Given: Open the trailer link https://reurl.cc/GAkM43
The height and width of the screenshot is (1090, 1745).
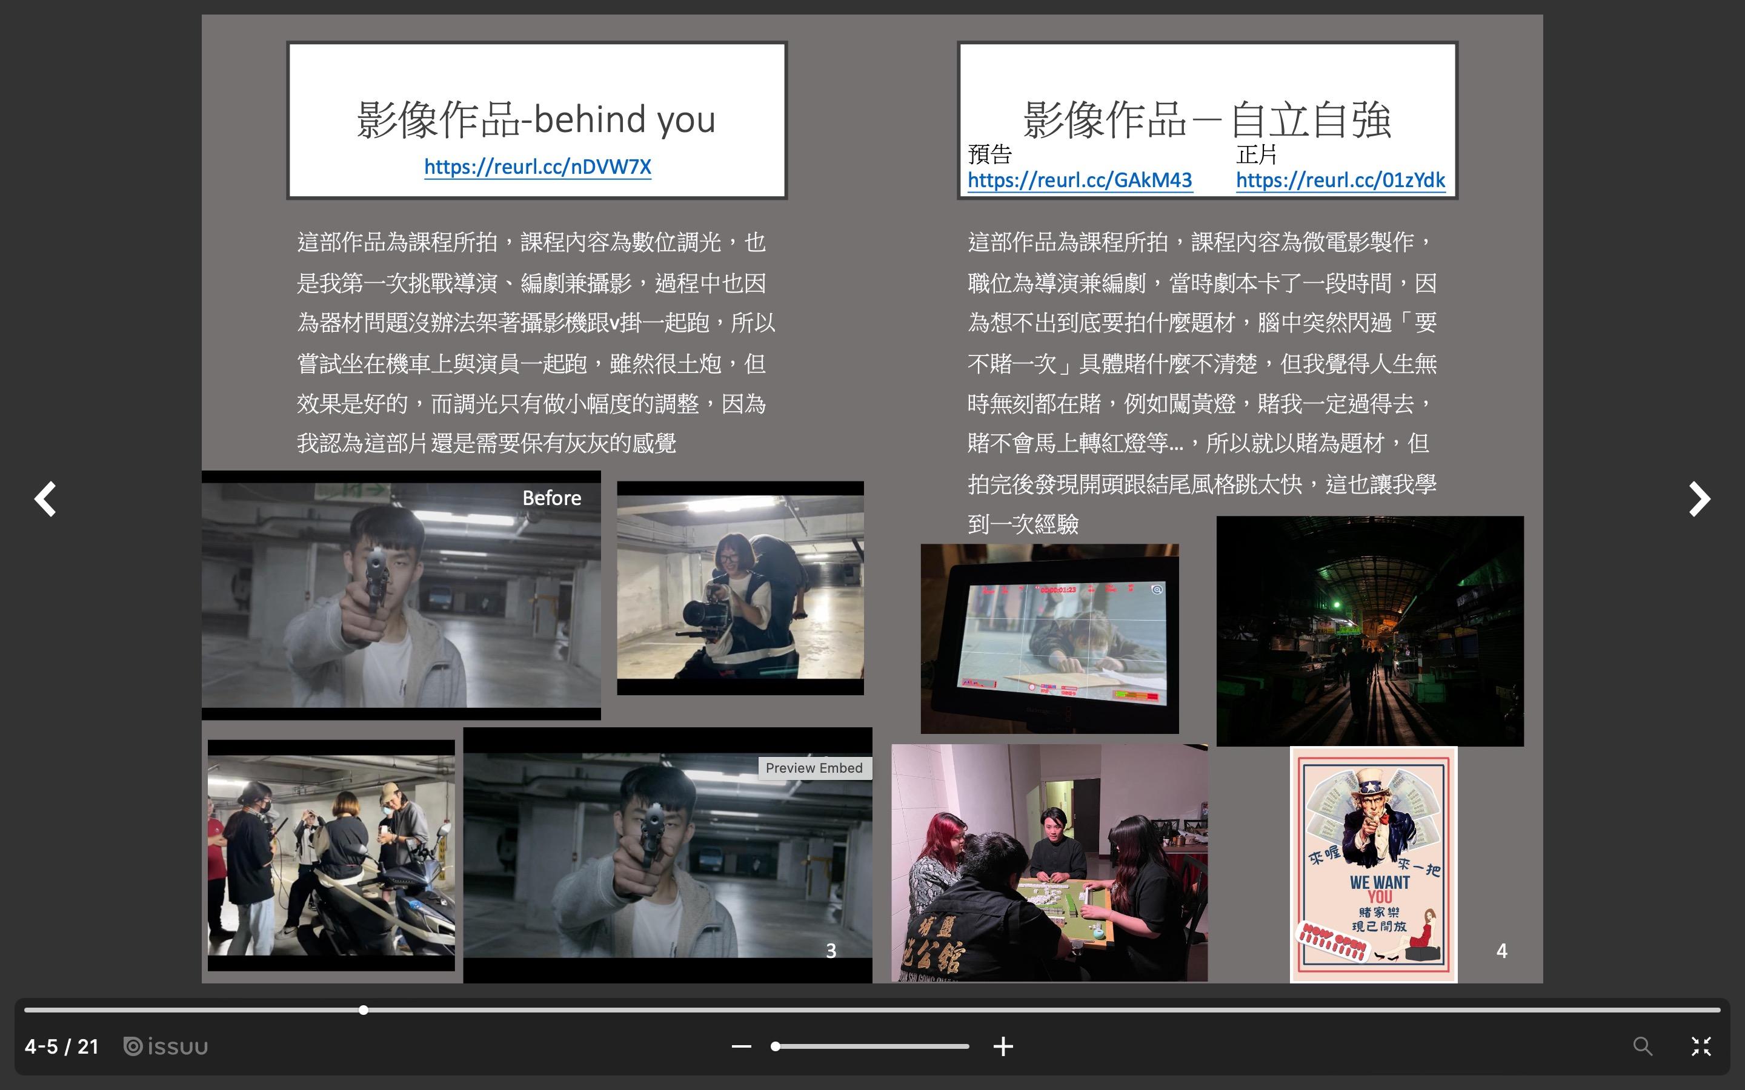Looking at the screenshot, I should tap(1080, 180).
